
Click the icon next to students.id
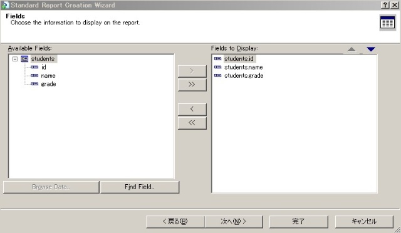pyautogui.click(x=217, y=59)
